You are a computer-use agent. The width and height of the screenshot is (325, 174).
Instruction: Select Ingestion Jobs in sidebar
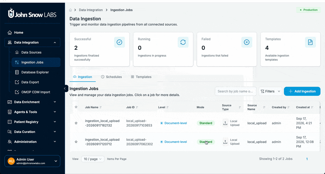pyautogui.click(x=36, y=62)
